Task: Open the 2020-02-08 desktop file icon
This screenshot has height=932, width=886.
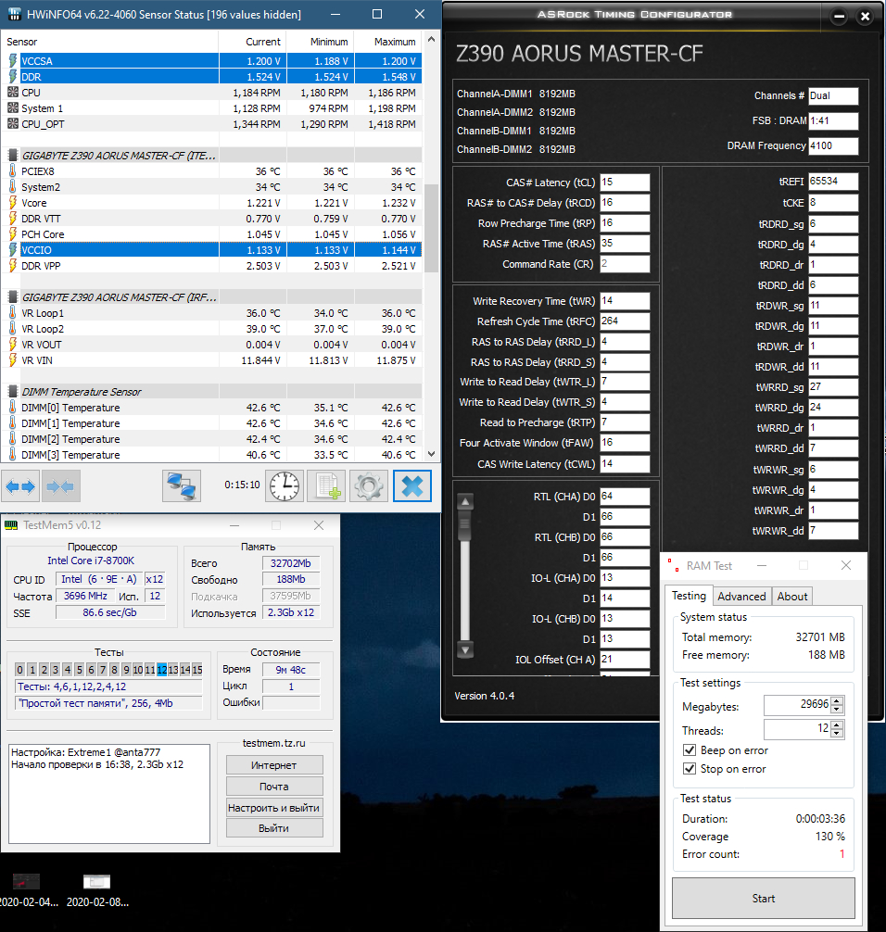Action: (97, 881)
